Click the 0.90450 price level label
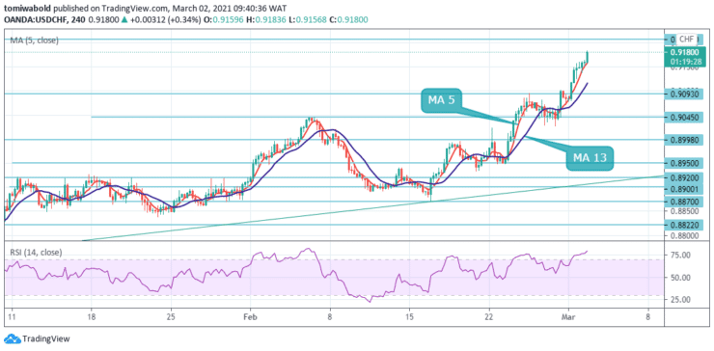The width and height of the screenshot is (714, 351). 684,117
